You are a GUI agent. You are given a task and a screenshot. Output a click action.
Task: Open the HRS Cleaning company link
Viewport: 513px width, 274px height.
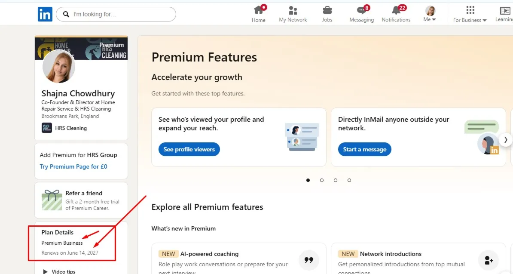pyautogui.click(x=70, y=128)
